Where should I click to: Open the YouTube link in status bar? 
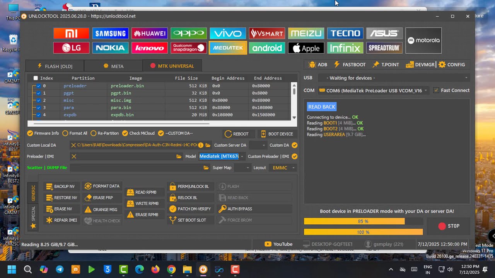tap(278, 244)
